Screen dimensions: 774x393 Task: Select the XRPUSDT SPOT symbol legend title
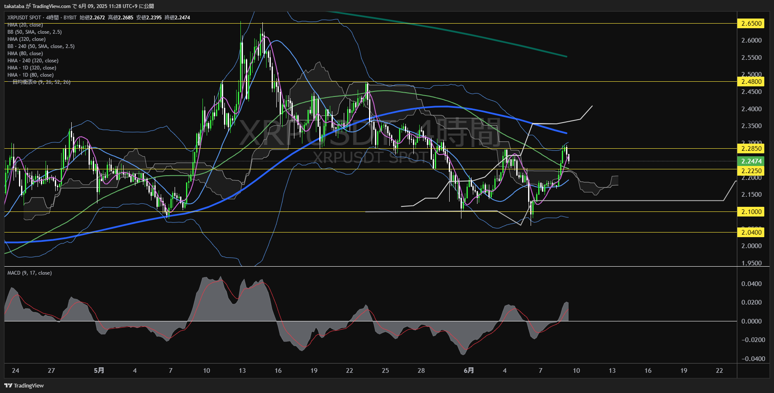[41, 18]
